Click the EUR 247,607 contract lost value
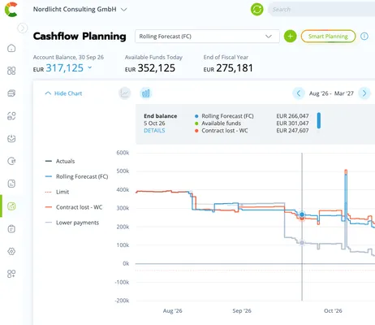Viewport: 375px width, 325px height. (x=292, y=131)
